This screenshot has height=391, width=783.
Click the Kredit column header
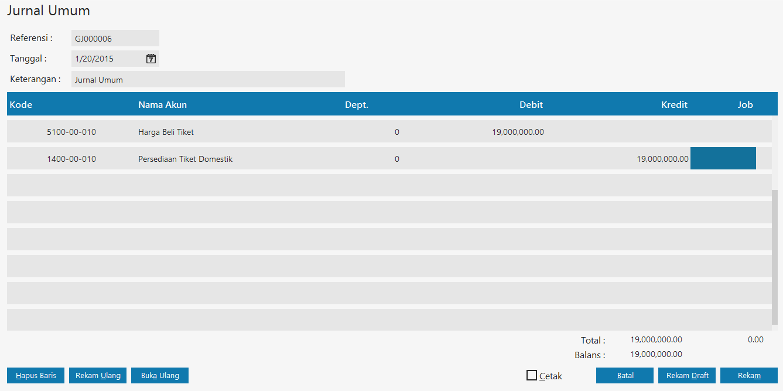click(x=674, y=105)
